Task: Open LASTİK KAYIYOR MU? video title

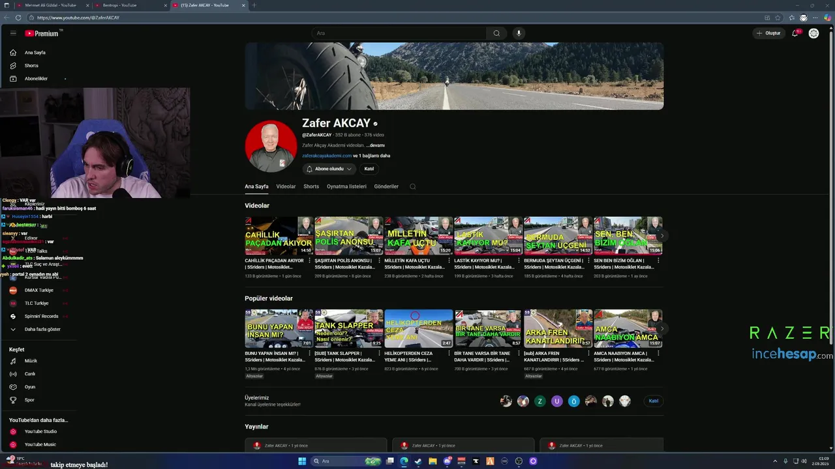Action: click(485, 264)
